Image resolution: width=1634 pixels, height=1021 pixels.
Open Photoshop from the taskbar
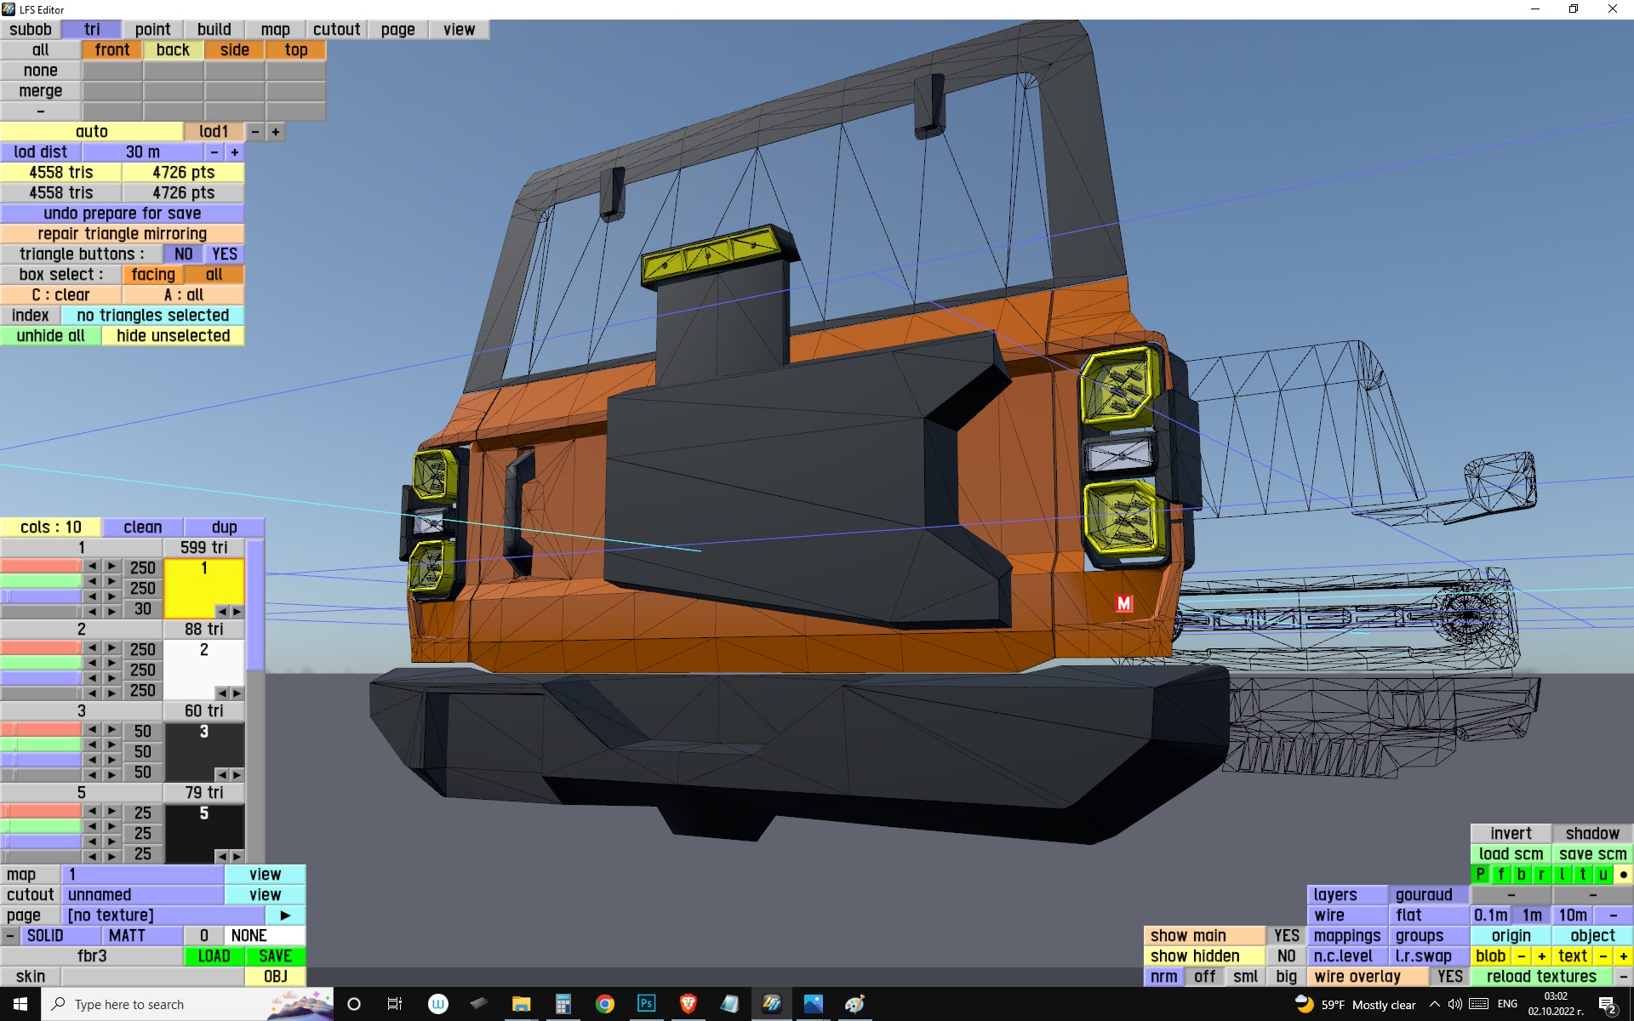click(646, 1004)
